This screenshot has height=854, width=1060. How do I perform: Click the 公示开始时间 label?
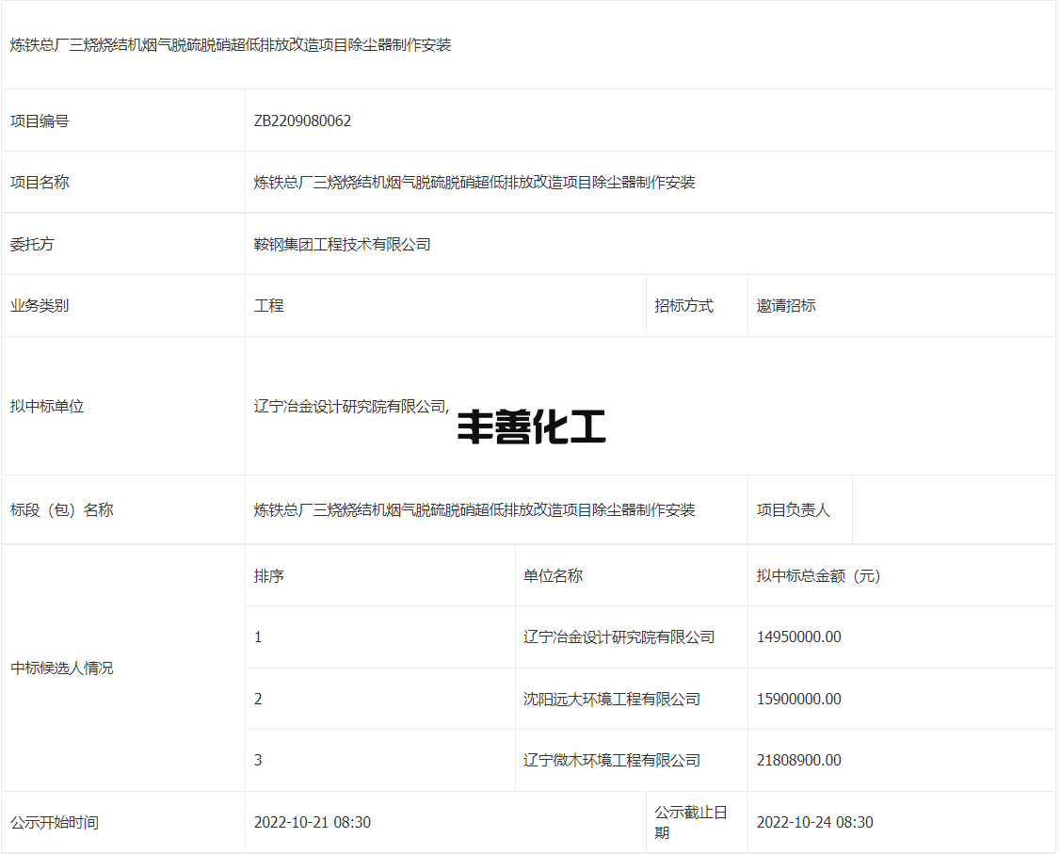[x=54, y=822]
